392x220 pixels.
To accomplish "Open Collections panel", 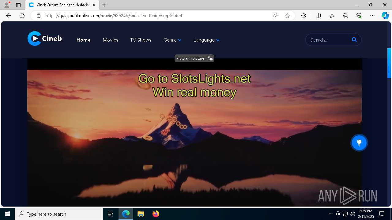I will pyautogui.click(x=345, y=16).
